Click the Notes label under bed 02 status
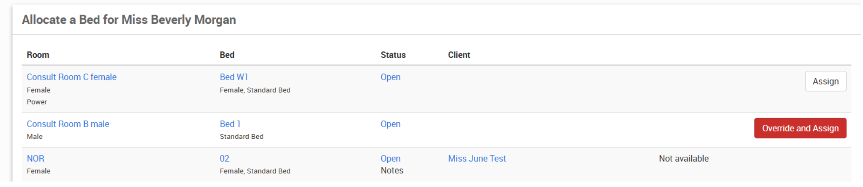The width and height of the screenshot is (863, 187). pos(392,171)
